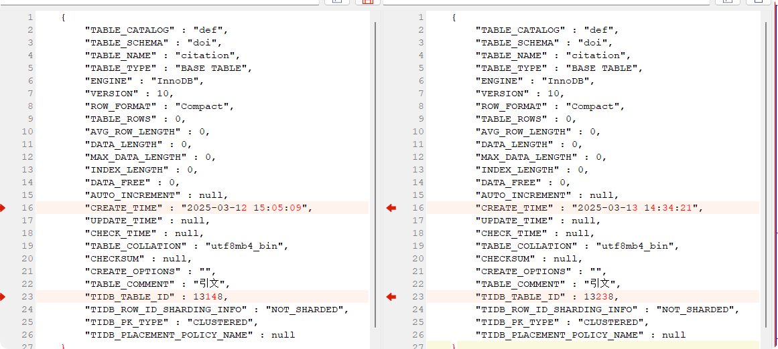This screenshot has height=349, width=778.
Task: Click "TIDB_ROW_ID_SHARDING_INFO" line in right pane
Action: pos(608,310)
